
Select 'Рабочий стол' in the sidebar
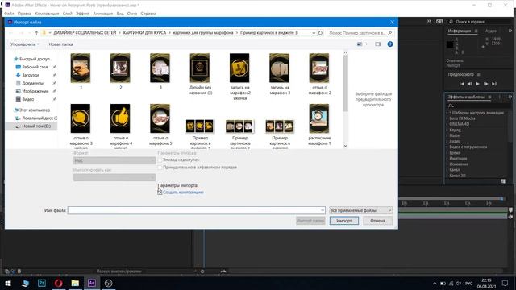35,67
